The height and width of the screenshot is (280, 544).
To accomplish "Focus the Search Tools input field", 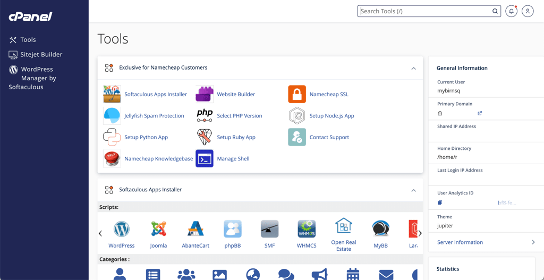I will 429,11.
